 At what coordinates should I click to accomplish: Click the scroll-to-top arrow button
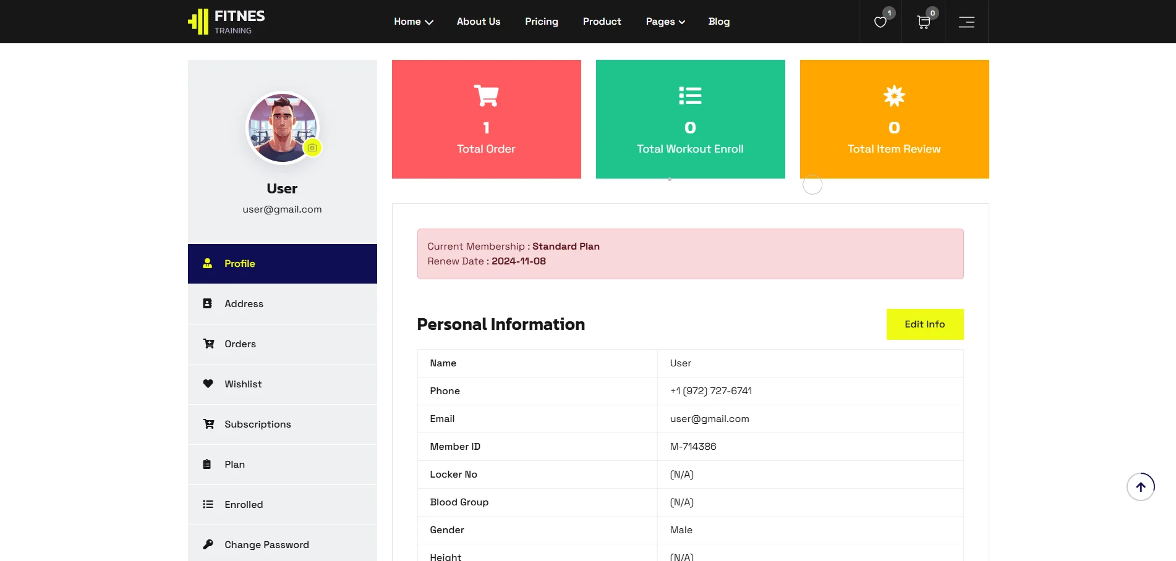point(1140,487)
